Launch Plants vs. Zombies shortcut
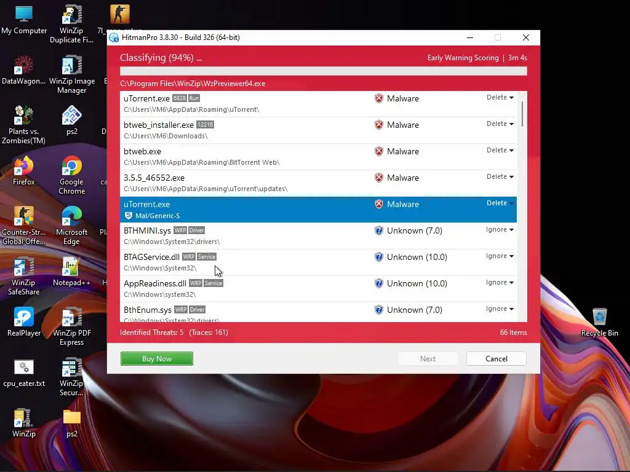 (x=24, y=124)
